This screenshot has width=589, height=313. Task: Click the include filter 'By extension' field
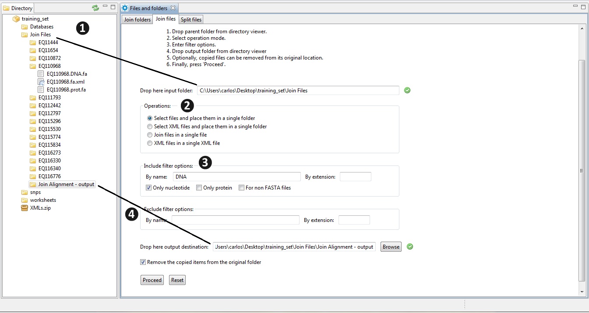click(x=355, y=177)
